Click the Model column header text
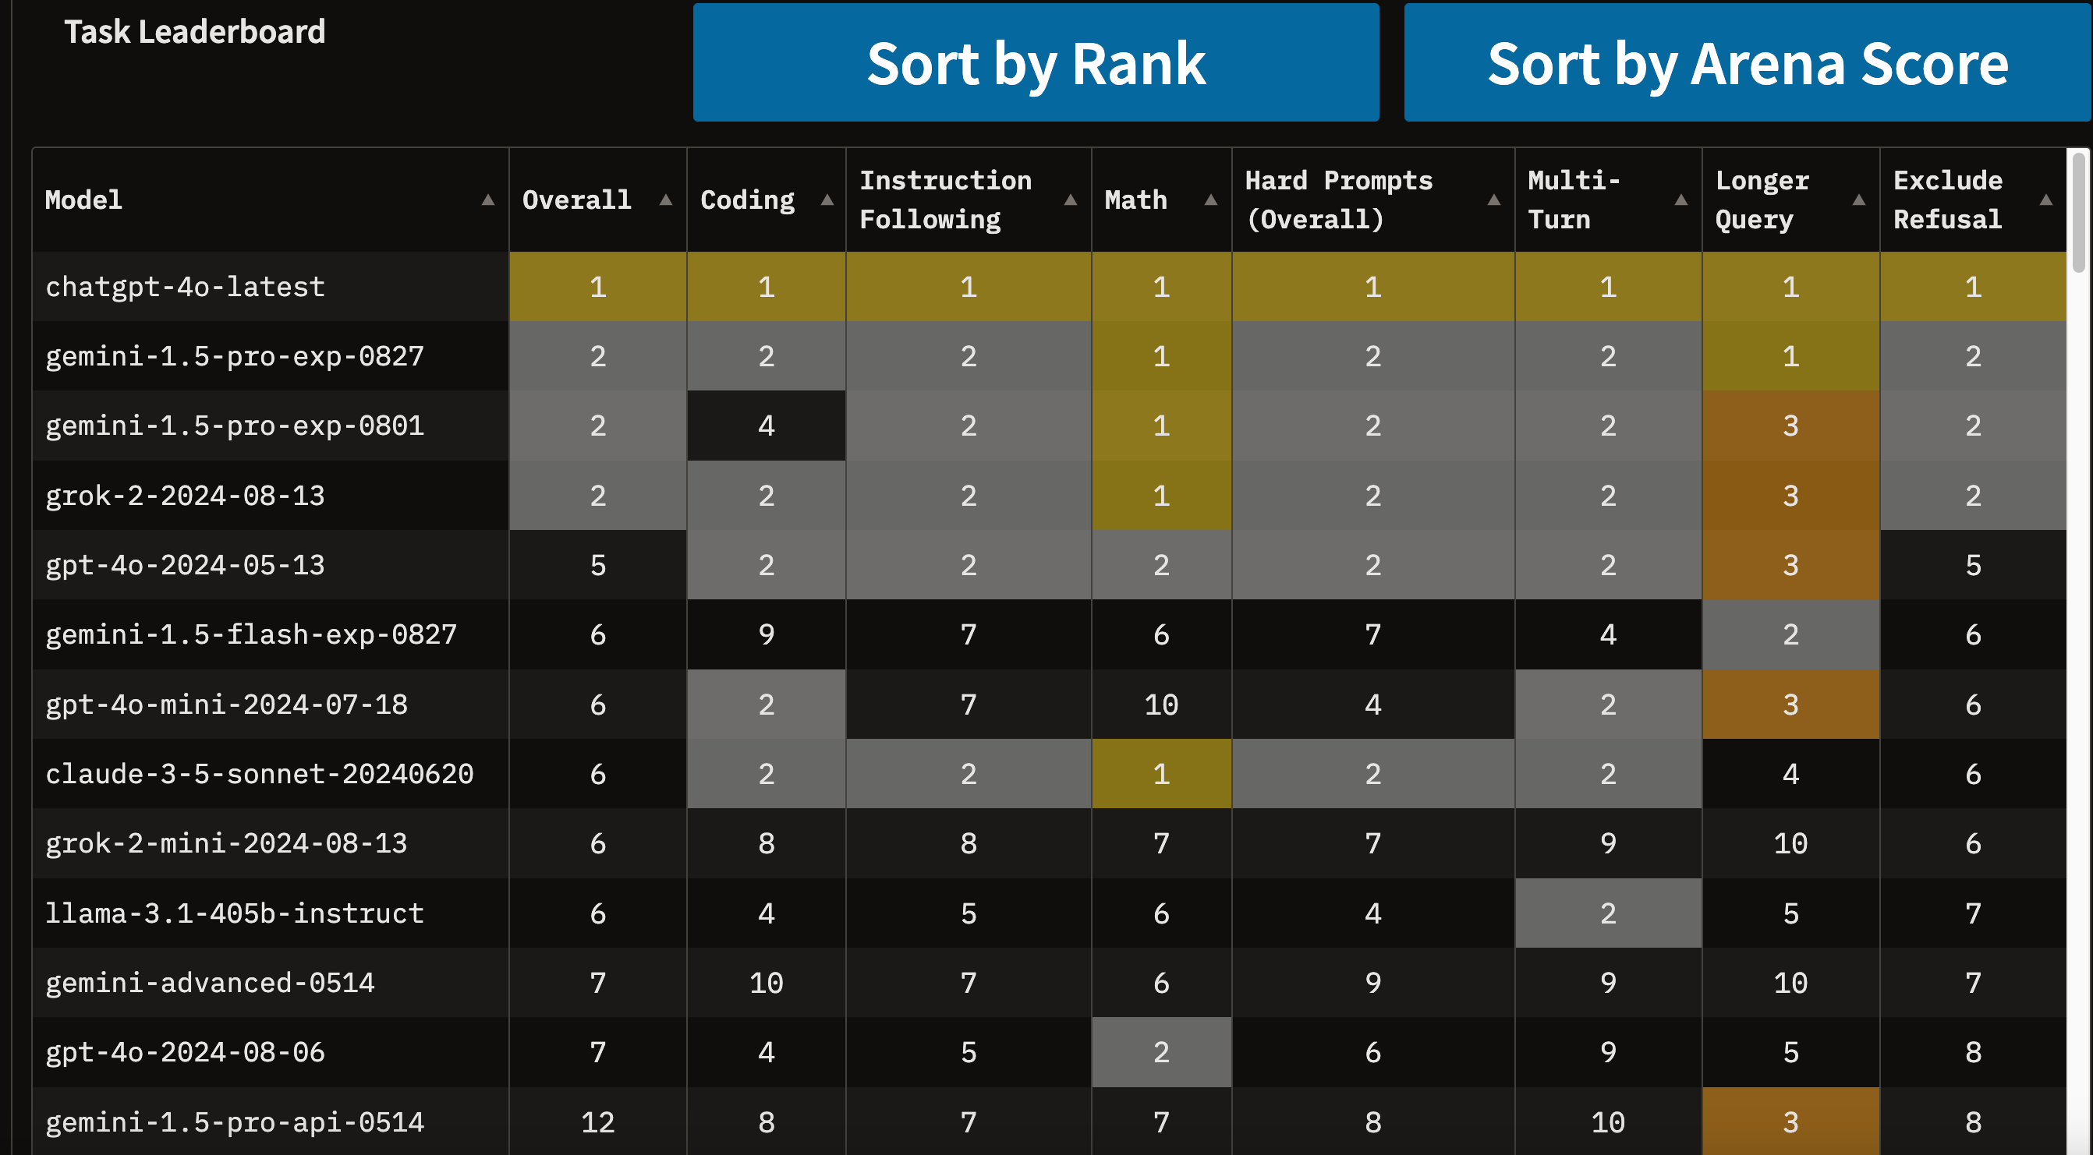Image resolution: width=2093 pixels, height=1155 pixels. click(83, 200)
